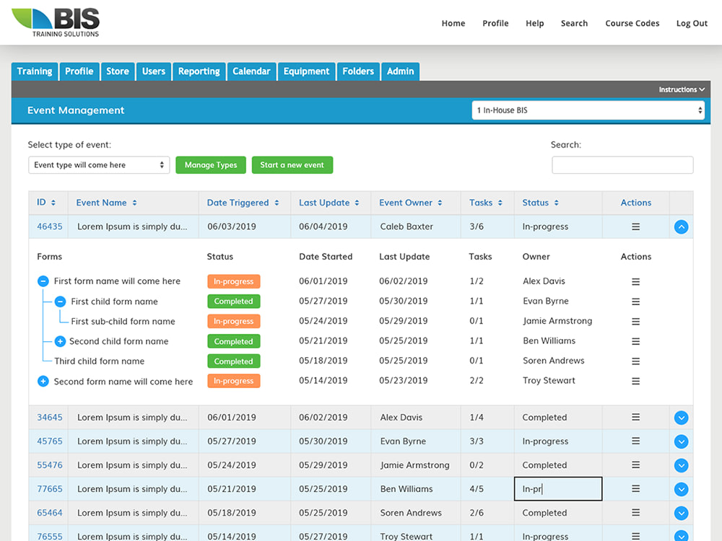Go to the Reporting tab
Image resolution: width=722 pixels, height=541 pixels.
(199, 71)
